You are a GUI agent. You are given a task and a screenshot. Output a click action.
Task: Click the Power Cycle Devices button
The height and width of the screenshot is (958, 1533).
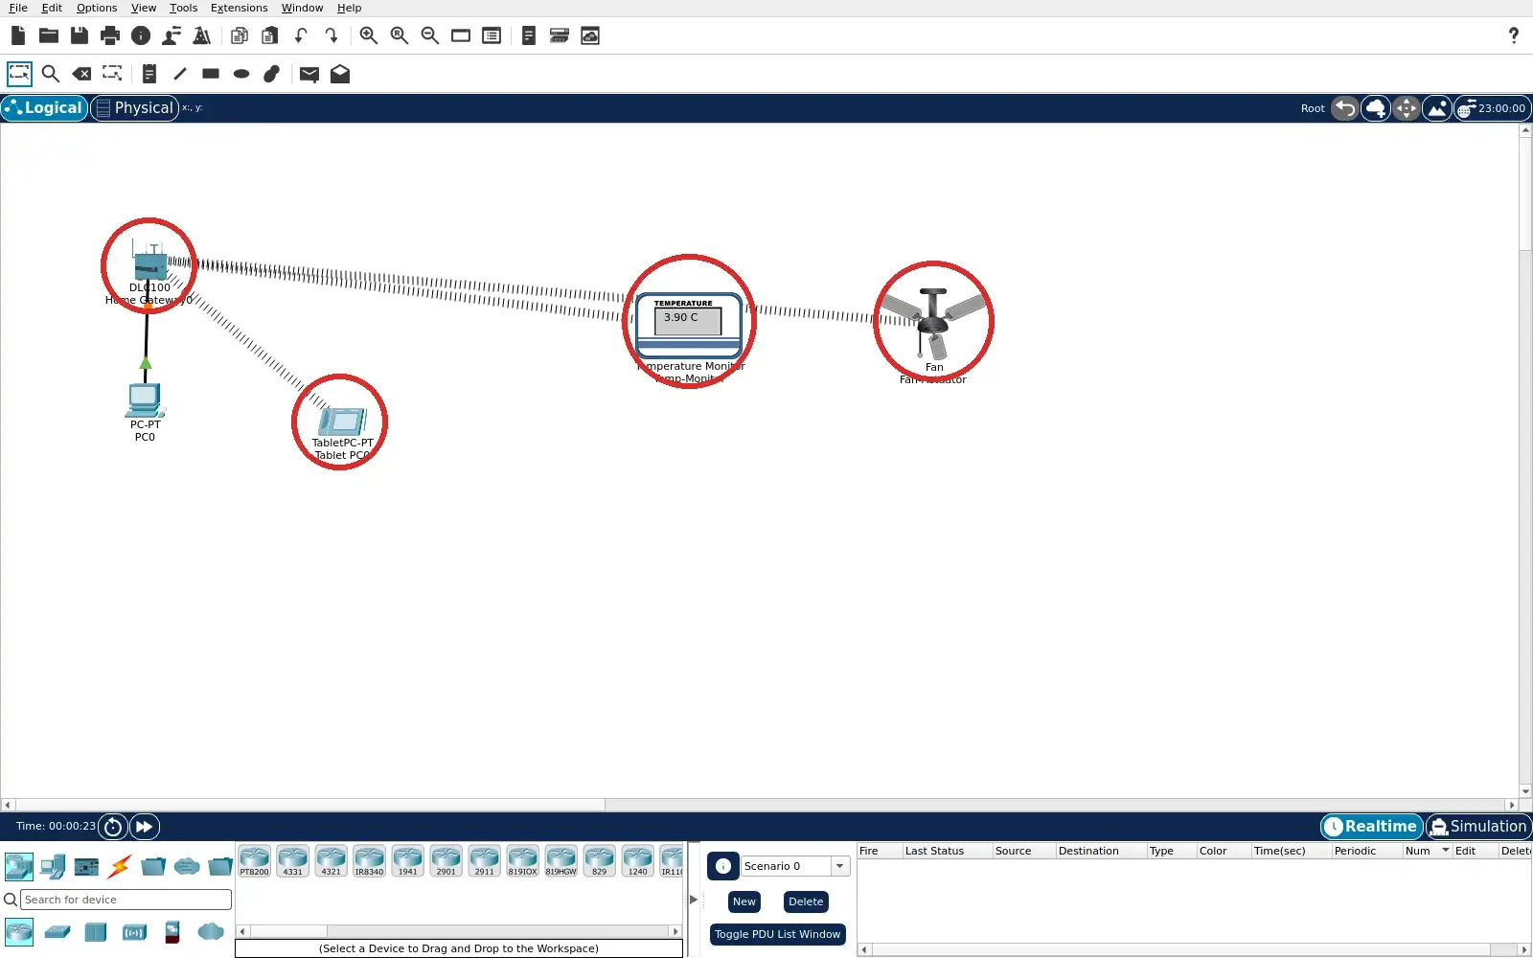click(112, 826)
